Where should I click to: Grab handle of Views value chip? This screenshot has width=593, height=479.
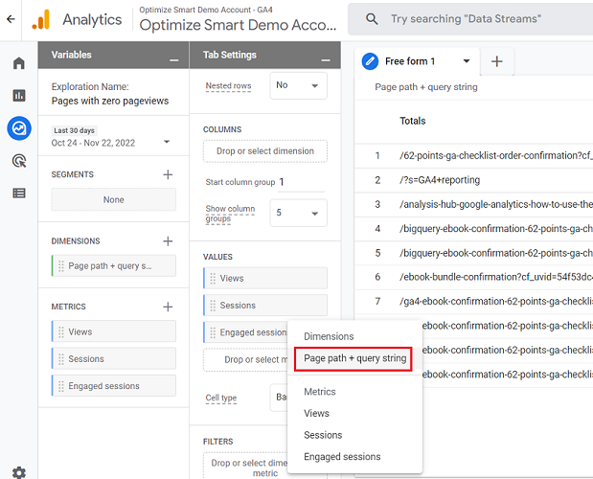[x=213, y=279]
